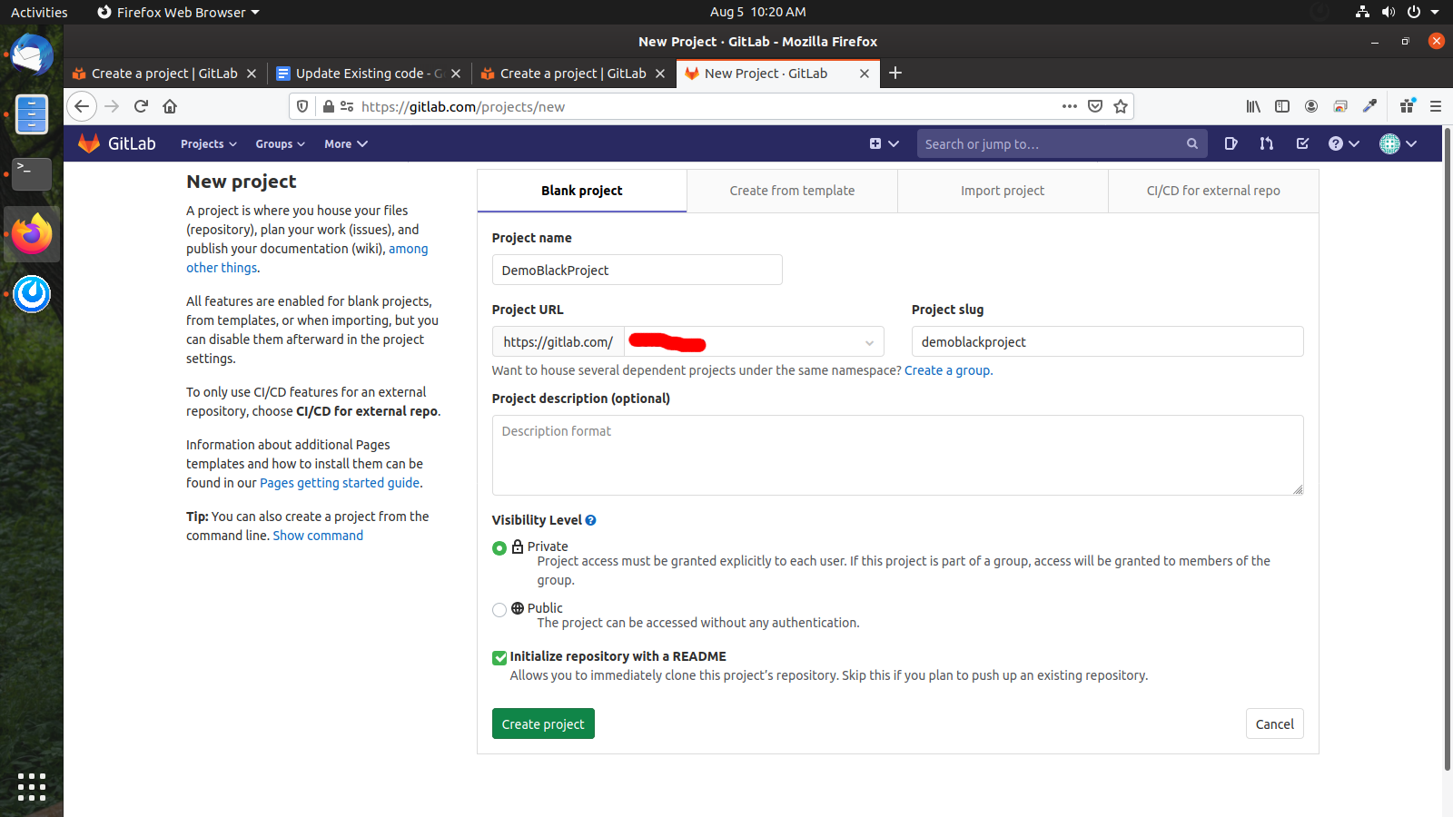Click the Firefox home icon
This screenshot has height=817, width=1453.
(x=170, y=106)
